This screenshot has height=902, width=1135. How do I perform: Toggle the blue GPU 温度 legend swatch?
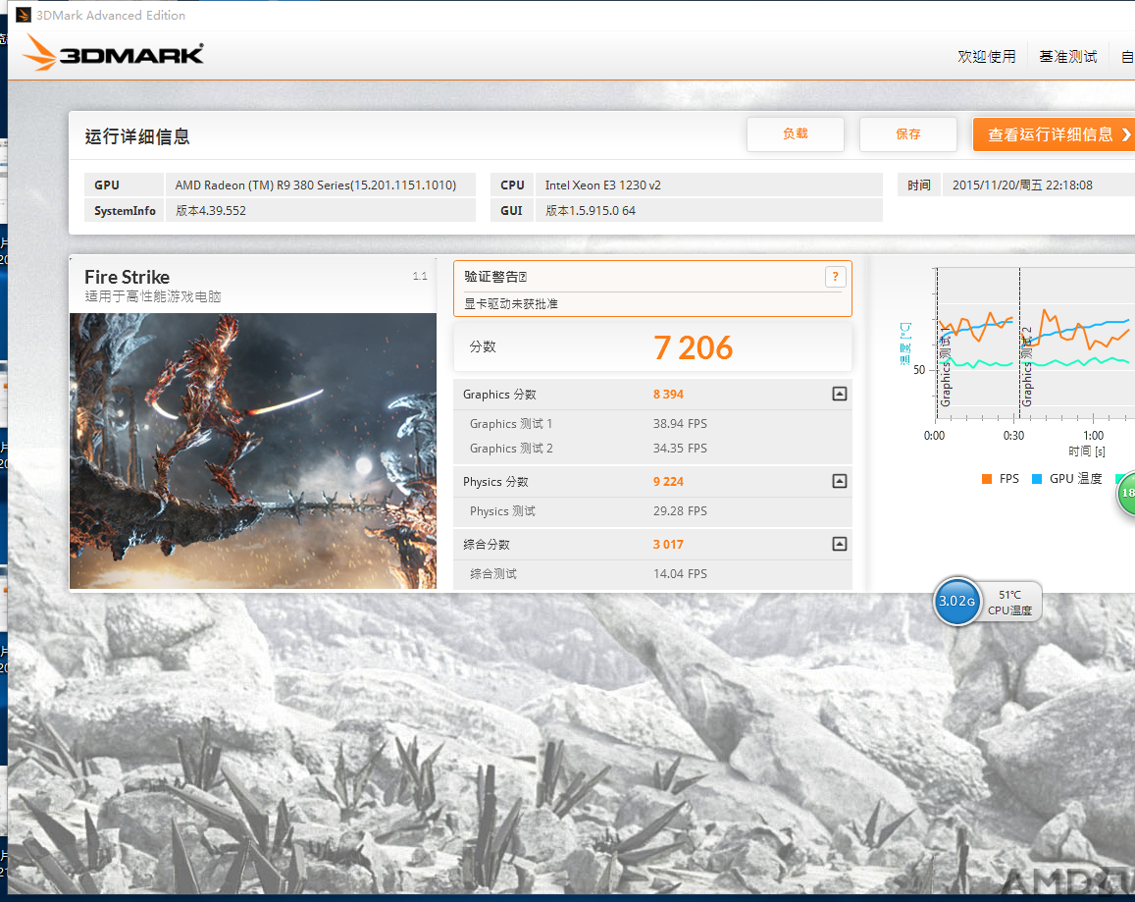pyautogui.click(x=1037, y=479)
